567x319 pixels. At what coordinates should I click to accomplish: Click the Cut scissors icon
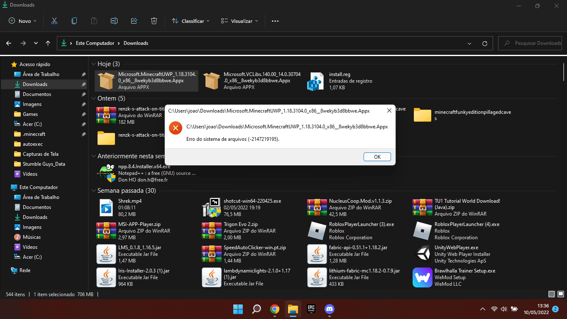[54, 21]
